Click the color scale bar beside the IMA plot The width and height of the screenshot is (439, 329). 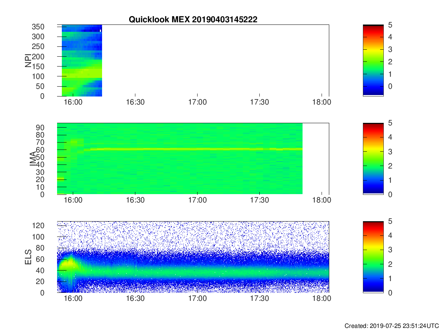pos(373,159)
